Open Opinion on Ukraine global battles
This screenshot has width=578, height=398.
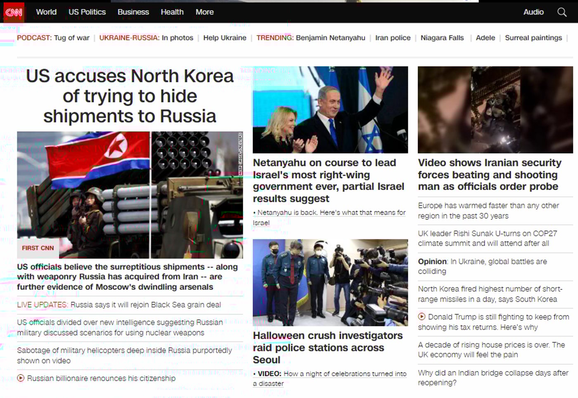click(x=482, y=266)
